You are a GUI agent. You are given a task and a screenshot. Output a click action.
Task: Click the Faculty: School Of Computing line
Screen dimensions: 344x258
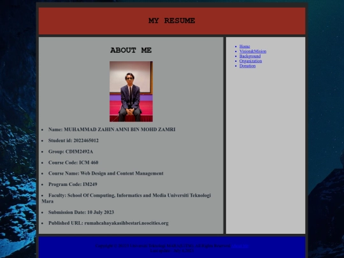click(x=126, y=198)
